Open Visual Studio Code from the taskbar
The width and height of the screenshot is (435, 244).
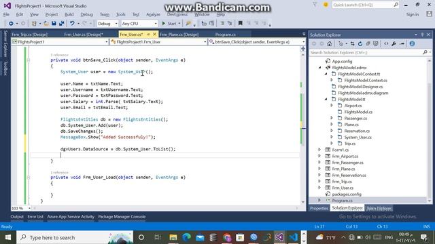click(x=293, y=237)
